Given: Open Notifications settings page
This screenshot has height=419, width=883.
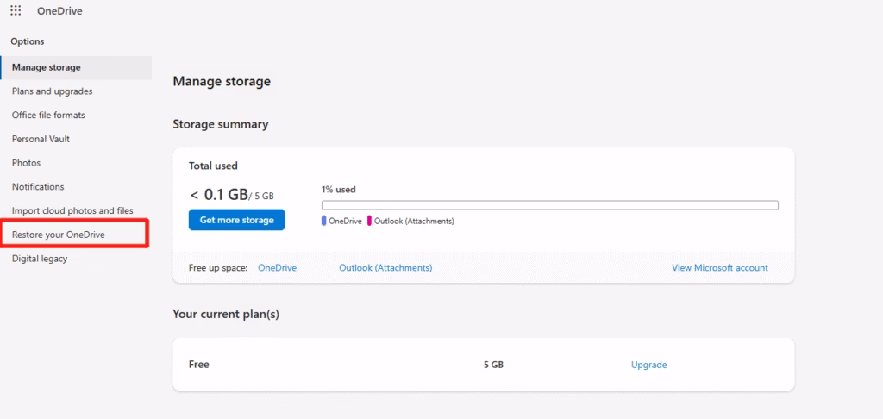Looking at the screenshot, I should pyautogui.click(x=38, y=186).
